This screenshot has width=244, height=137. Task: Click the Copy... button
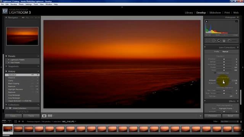coord(14,116)
